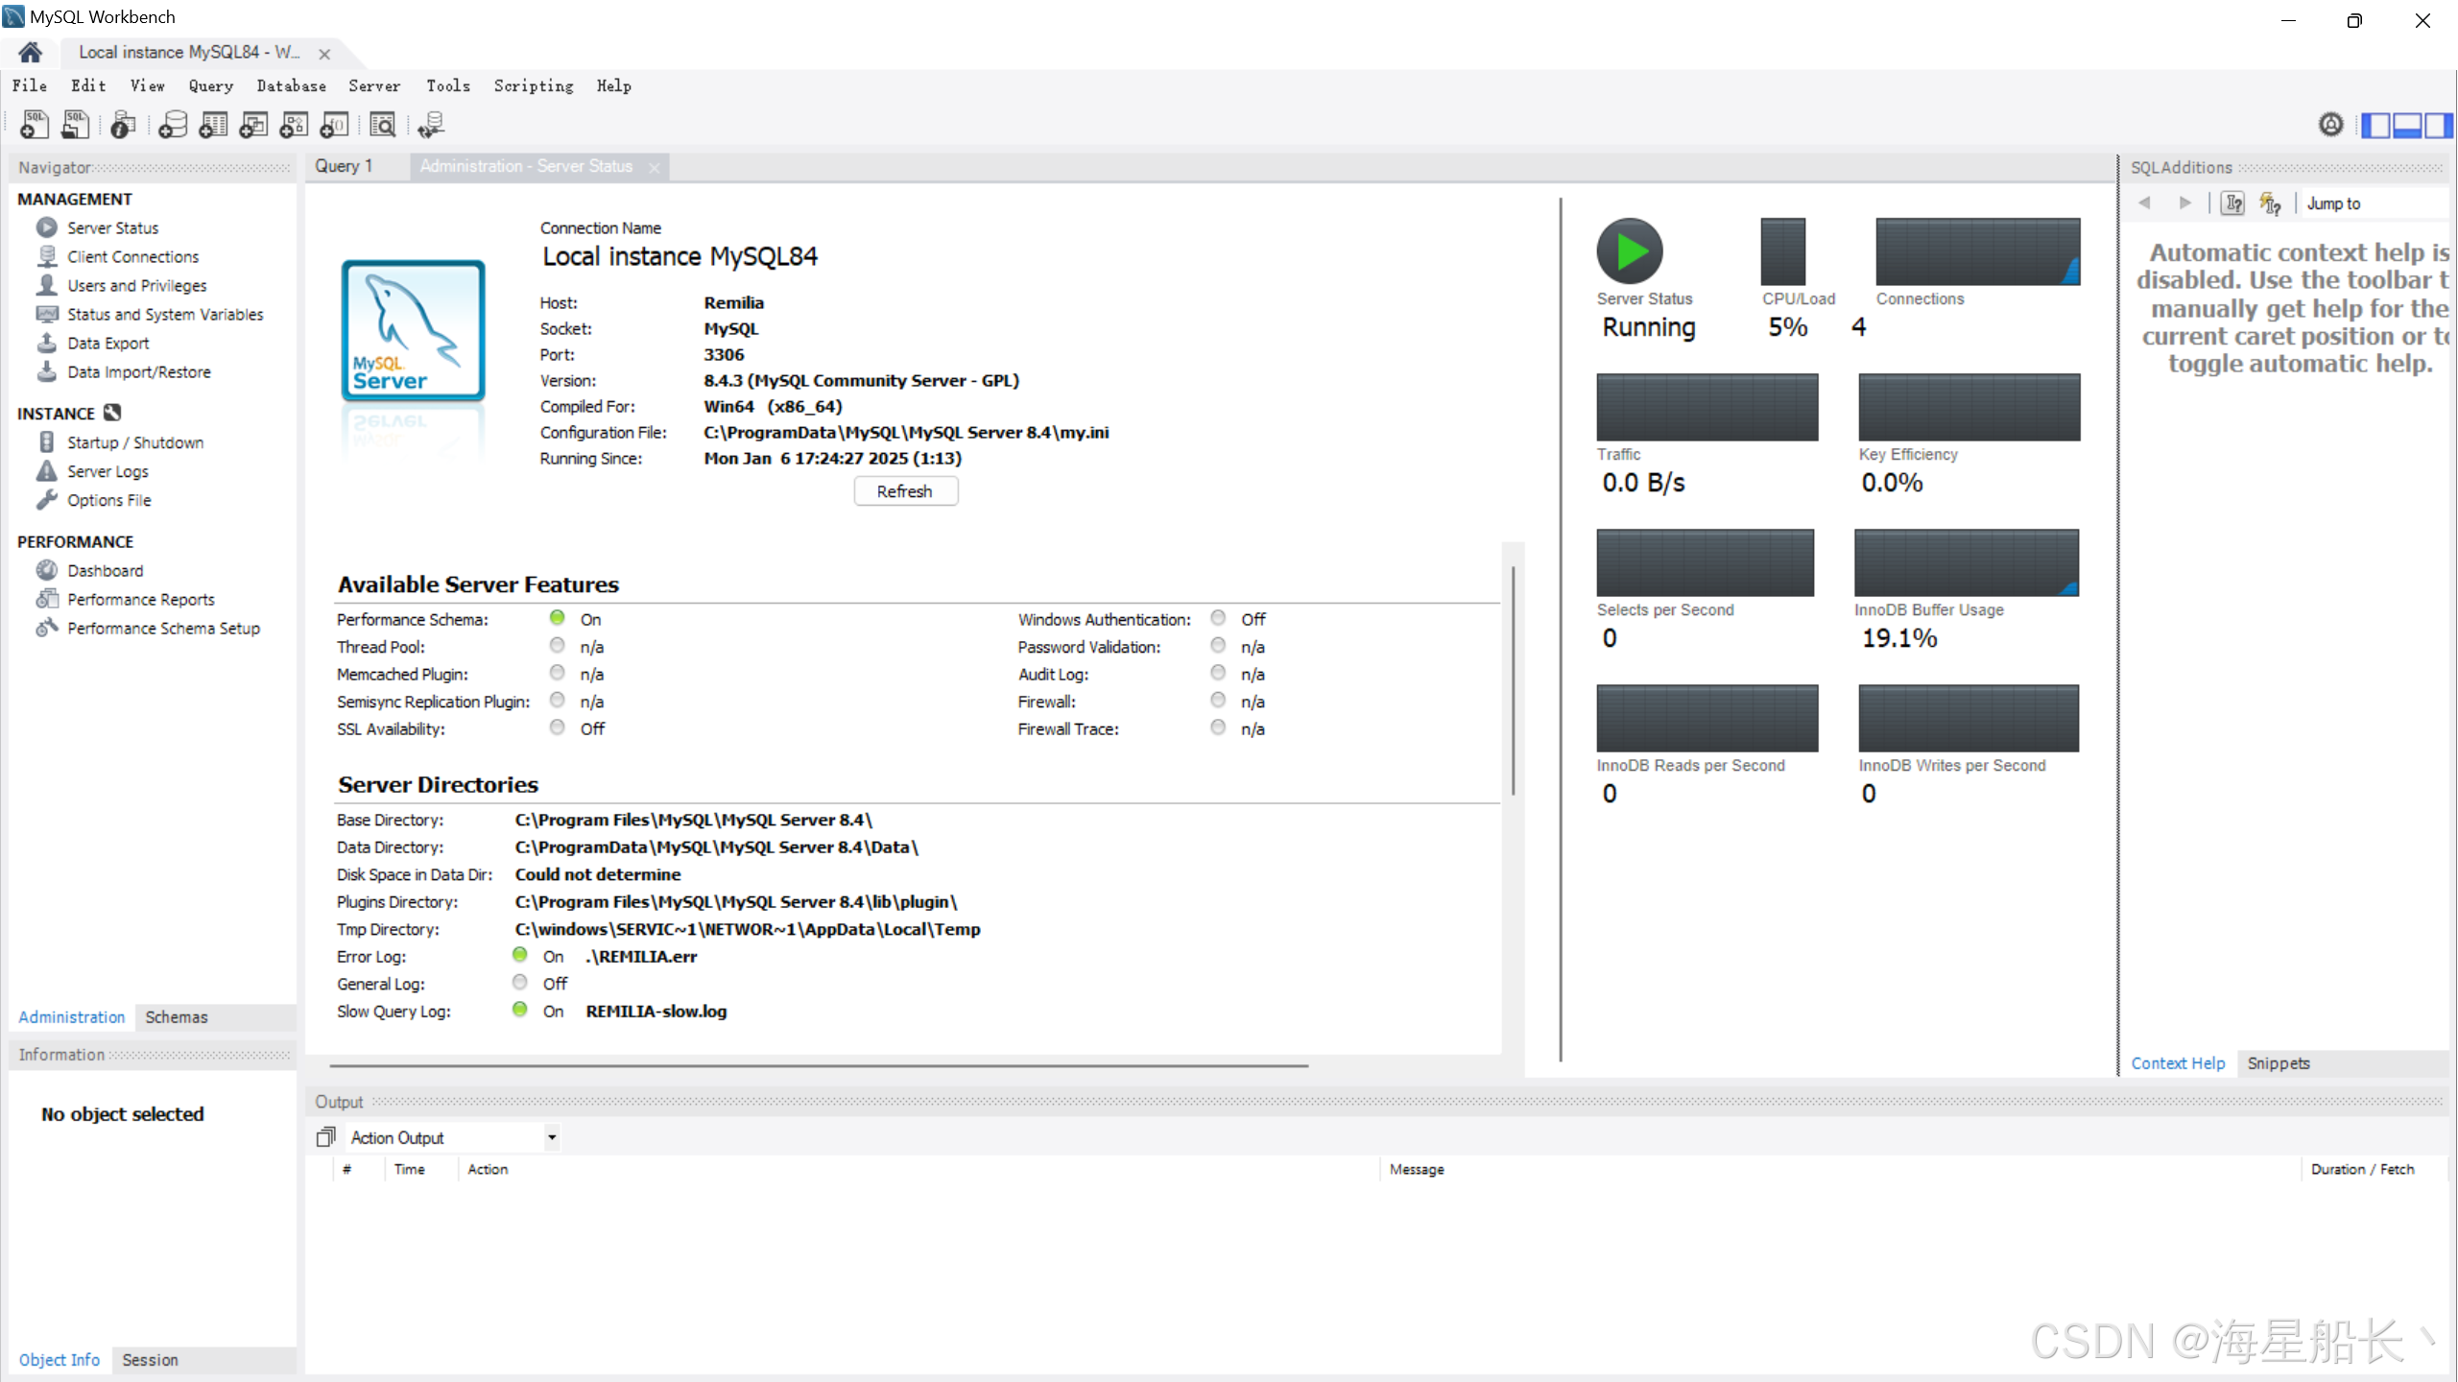Image resolution: width=2458 pixels, height=1382 pixels.
Task: Create a new function toolbar icon
Action: point(334,125)
